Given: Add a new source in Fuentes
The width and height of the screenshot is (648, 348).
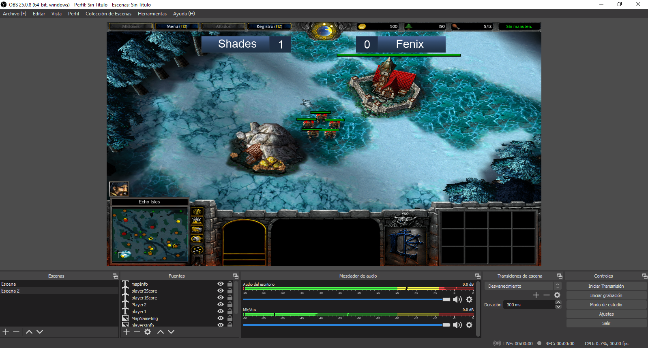Looking at the screenshot, I should coord(127,332).
